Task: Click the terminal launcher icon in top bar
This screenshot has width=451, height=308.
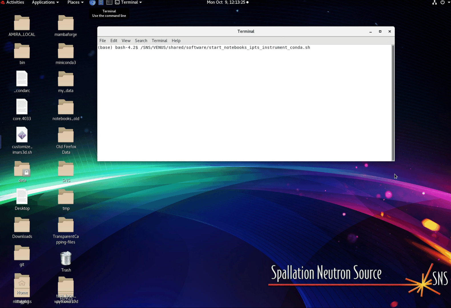Action: pyautogui.click(x=109, y=3)
